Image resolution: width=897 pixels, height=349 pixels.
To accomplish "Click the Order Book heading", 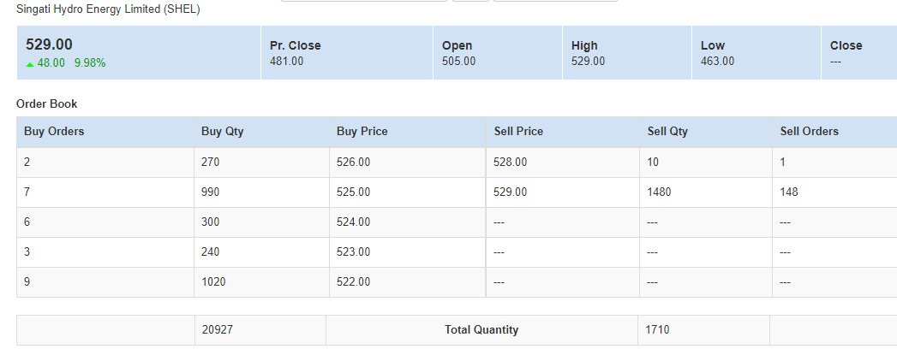I will [46, 104].
